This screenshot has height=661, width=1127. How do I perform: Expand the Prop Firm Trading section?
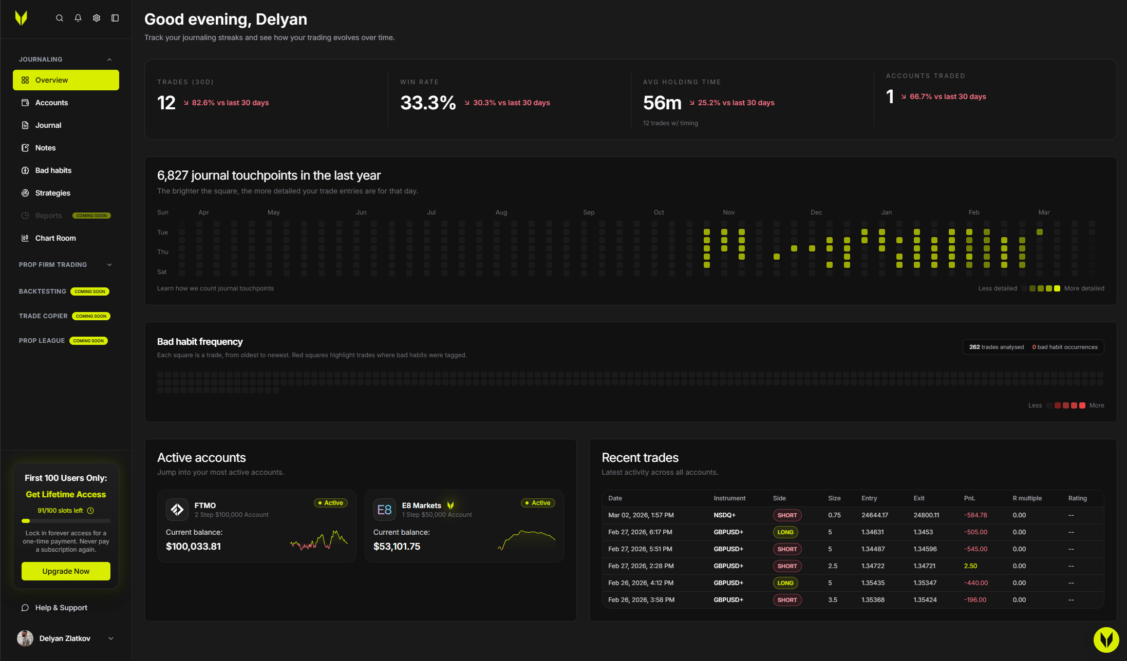109,264
